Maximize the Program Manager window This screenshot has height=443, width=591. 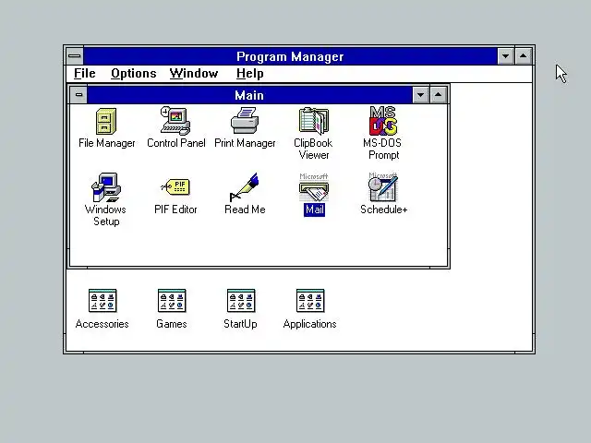click(524, 56)
